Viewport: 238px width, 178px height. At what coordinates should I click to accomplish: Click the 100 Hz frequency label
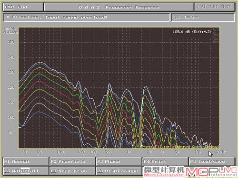pos(60,152)
